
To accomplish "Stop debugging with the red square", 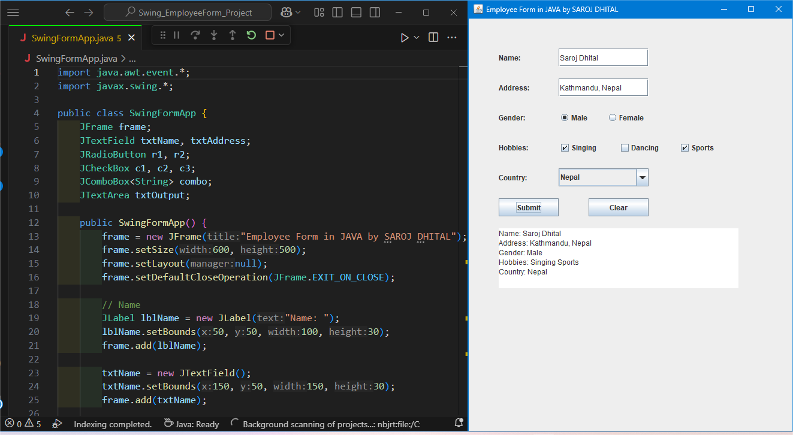I will coord(270,35).
